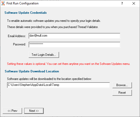
Task: Click the red optional settings notice
Action: (x=68, y=64)
